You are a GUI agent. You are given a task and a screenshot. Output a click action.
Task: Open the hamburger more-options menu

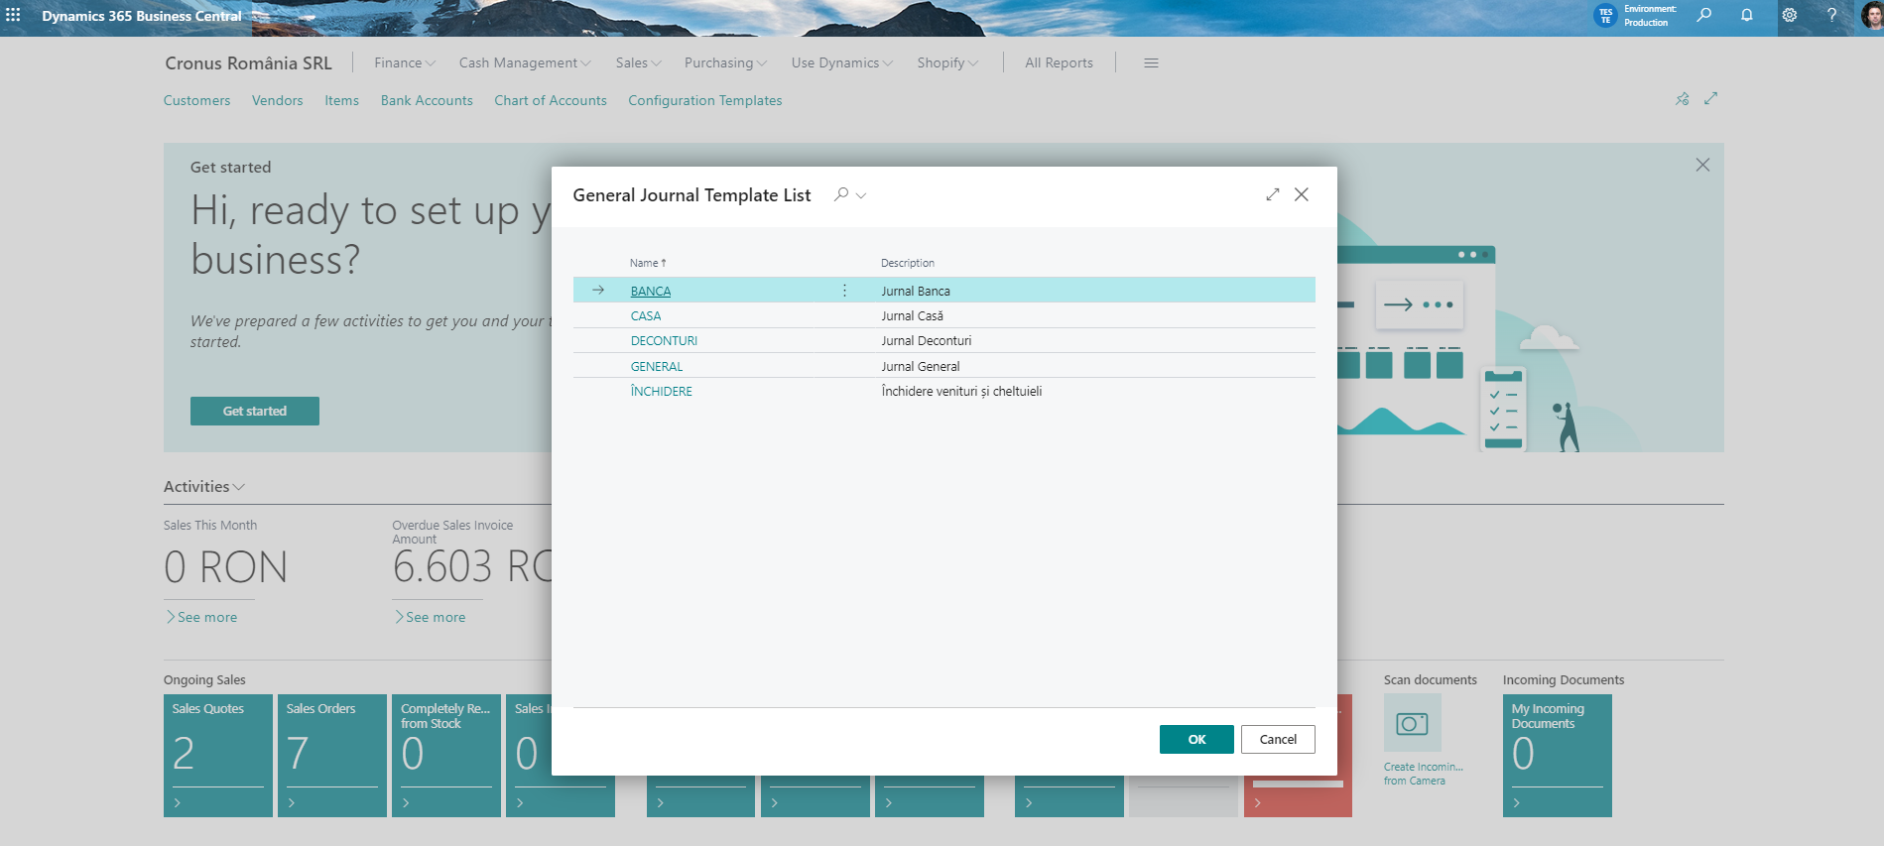tap(1151, 62)
